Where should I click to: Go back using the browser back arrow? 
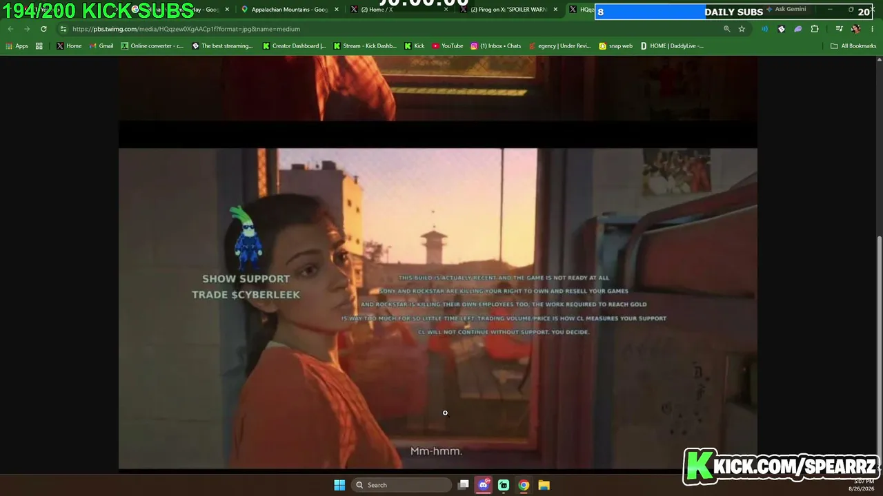[10, 29]
